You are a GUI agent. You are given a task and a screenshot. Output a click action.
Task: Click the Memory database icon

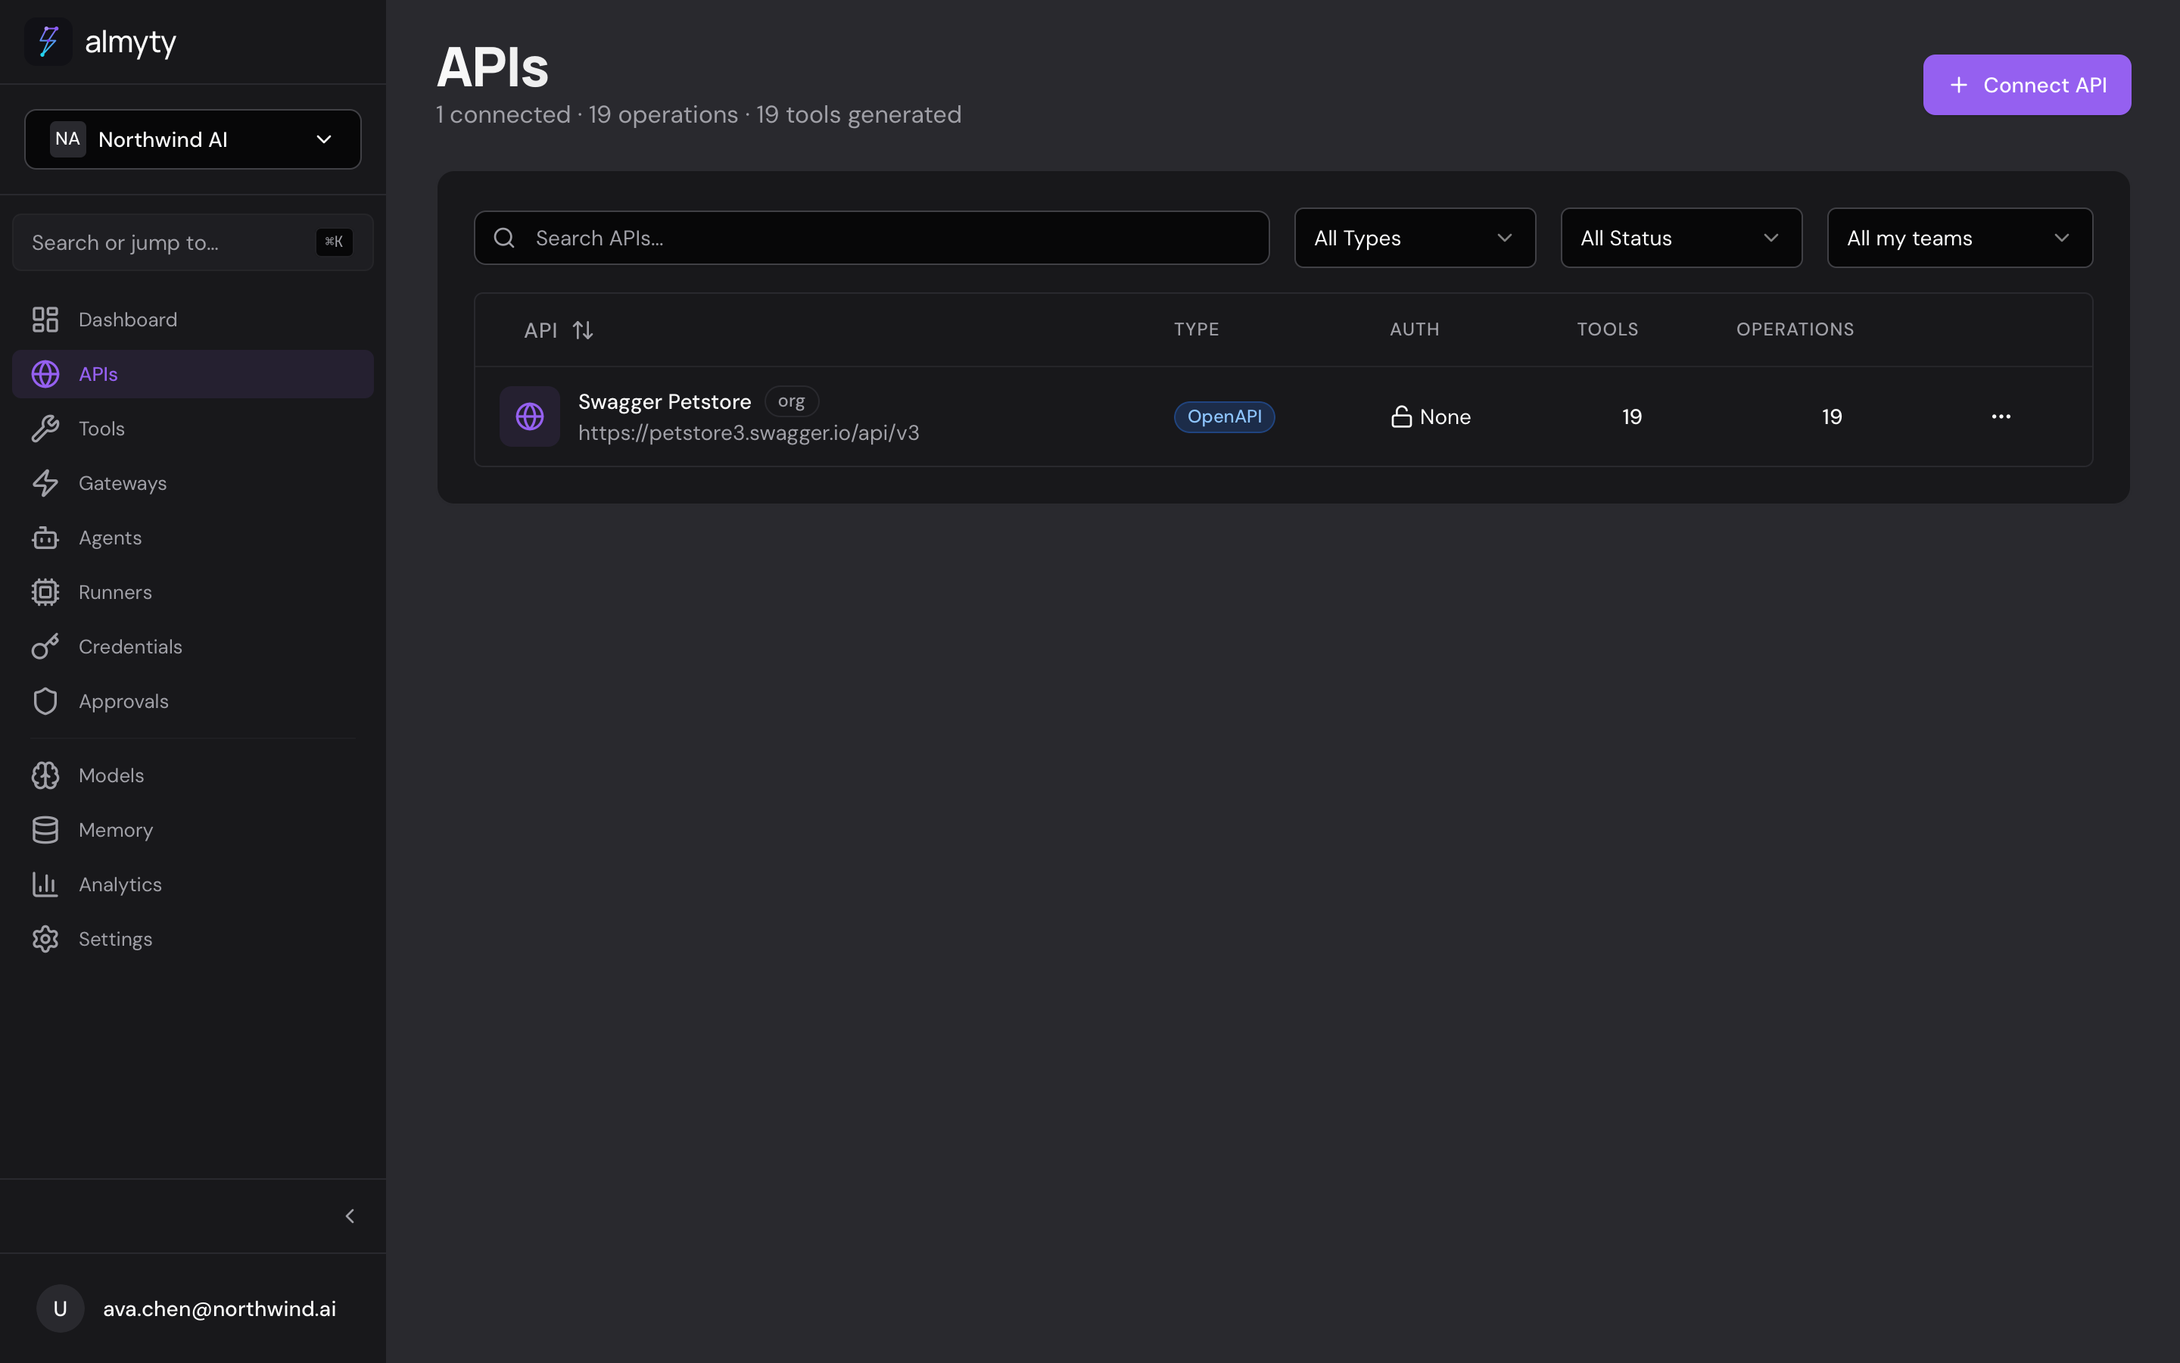(x=45, y=830)
